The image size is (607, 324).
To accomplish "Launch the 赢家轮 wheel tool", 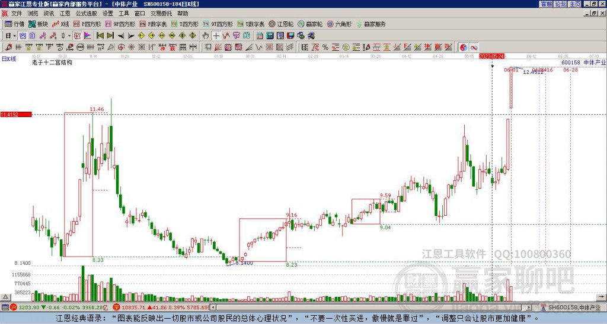I will tap(310, 24).
